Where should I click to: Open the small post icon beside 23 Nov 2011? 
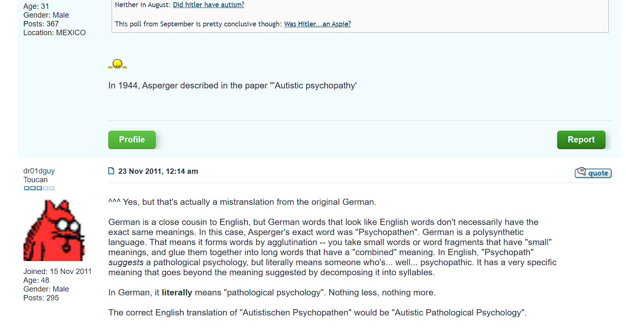[x=111, y=171]
